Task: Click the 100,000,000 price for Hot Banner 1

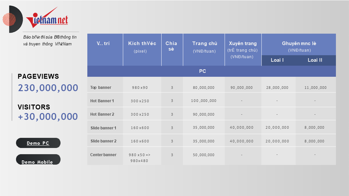Action: pyautogui.click(x=203, y=101)
